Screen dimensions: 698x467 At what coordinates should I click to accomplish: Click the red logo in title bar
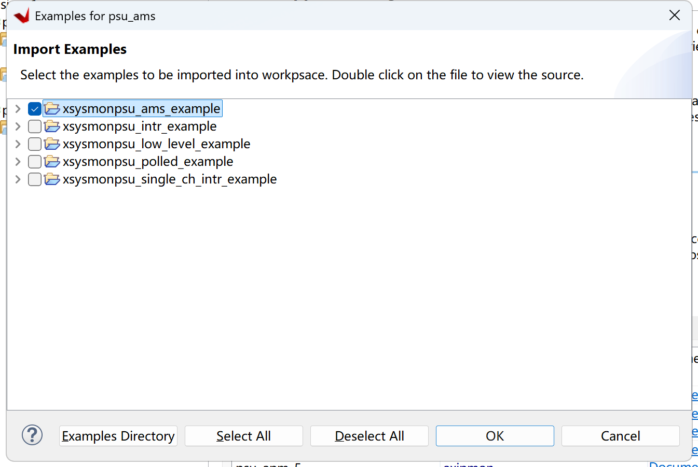click(22, 16)
